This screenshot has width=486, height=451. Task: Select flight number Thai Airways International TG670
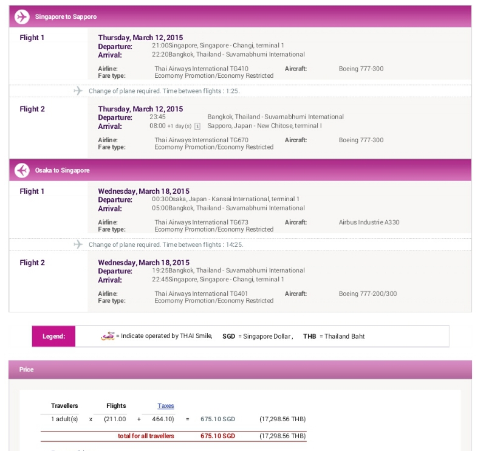pyautogui.click(x=202, y=140)
